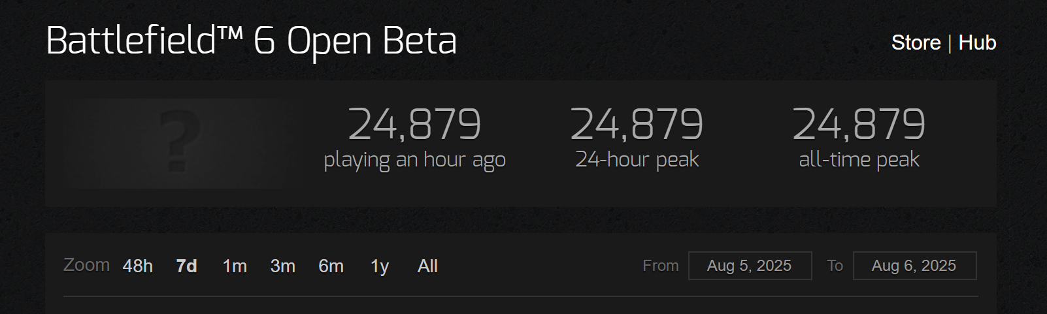The width and height of the screenshot is (1047, 314).
Task: Click the To label beside date field
Action: (835, 266)
